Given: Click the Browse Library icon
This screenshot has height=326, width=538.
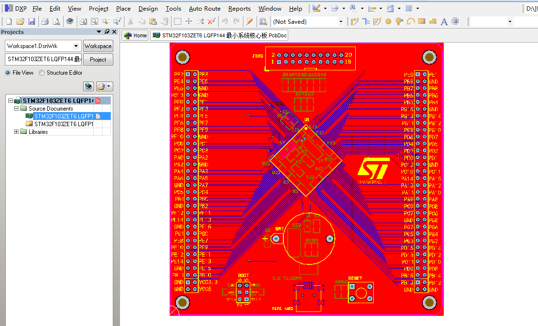Looking at the screenshot, I should (x=263, y=21).
